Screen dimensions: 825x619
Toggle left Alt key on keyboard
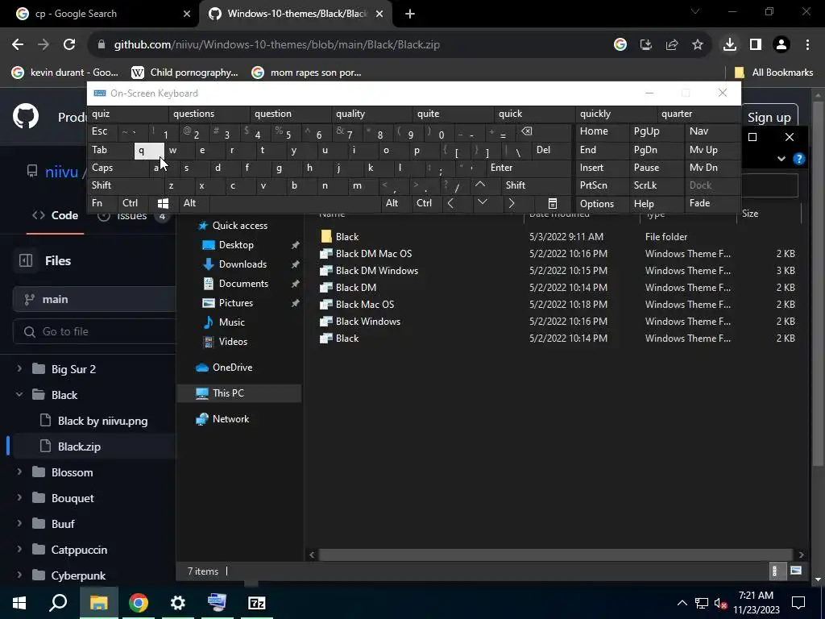[x=194, y=203]
